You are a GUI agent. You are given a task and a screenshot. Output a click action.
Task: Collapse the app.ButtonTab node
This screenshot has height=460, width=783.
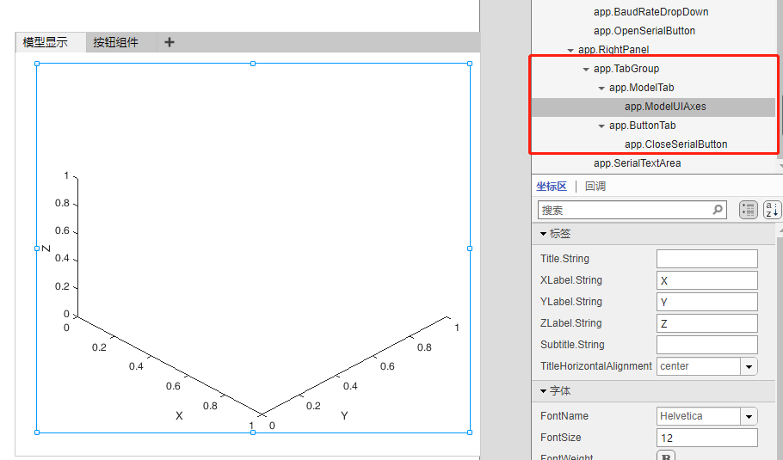pos(601,126)
